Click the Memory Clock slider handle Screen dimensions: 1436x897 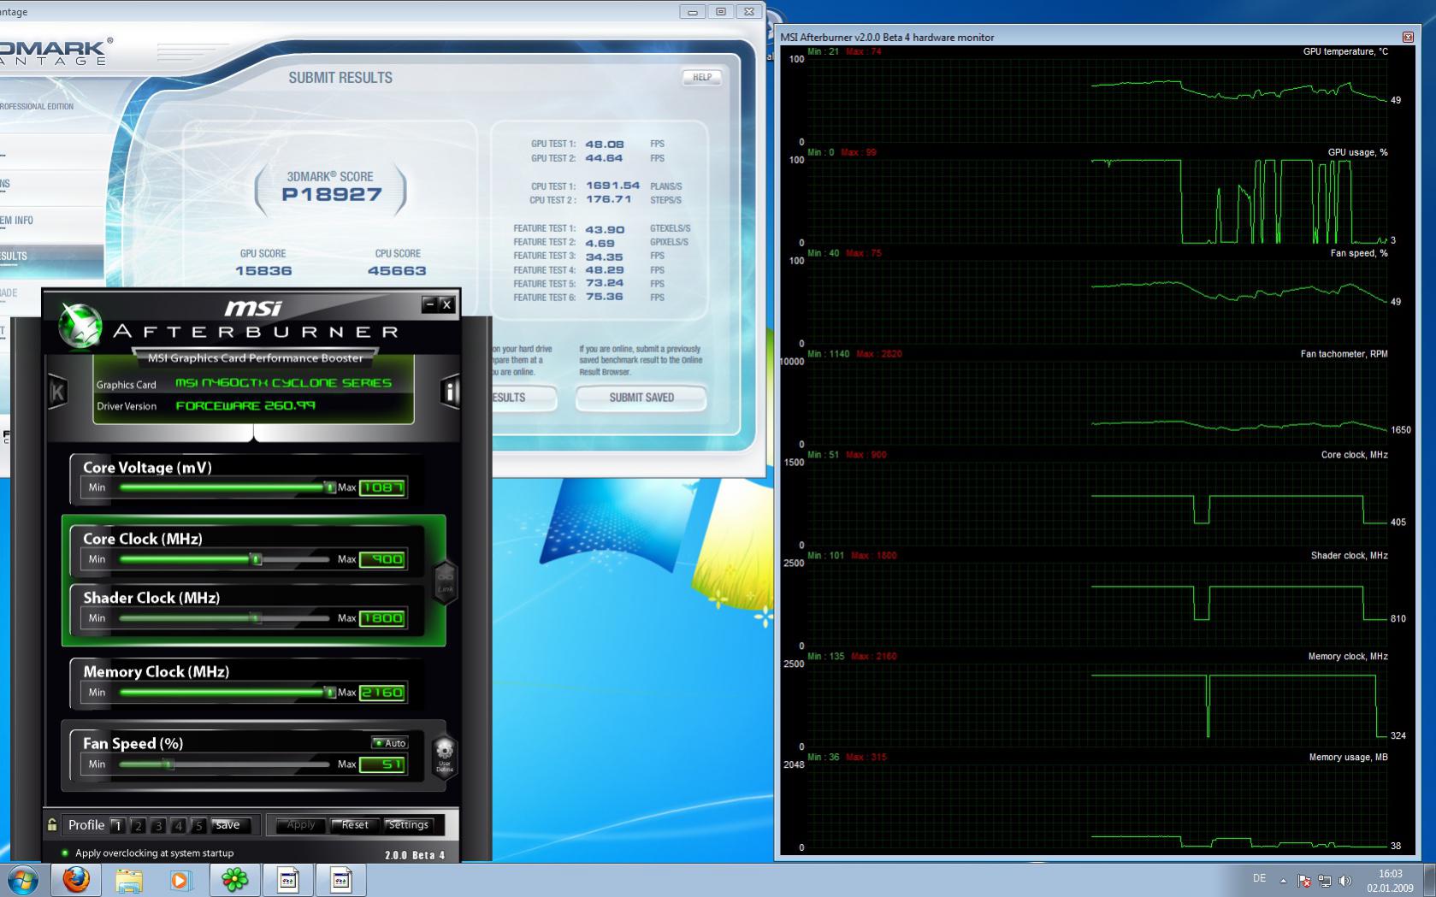[x=329, y=693]
